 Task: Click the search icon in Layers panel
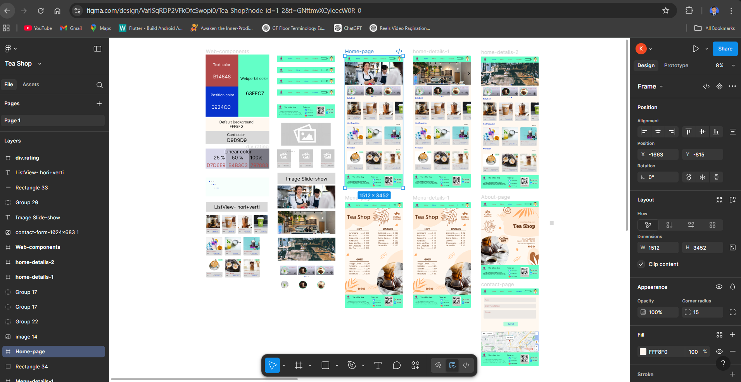click(x=100, y=85)
